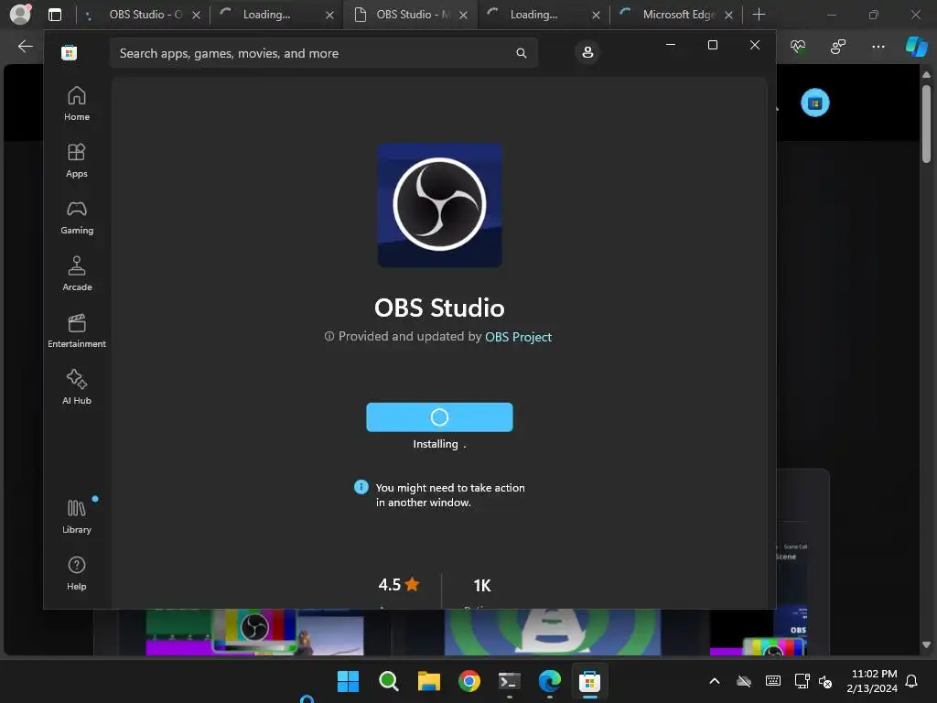Click the 1K ratings count
937x703 pixels.
pos(482,586)
